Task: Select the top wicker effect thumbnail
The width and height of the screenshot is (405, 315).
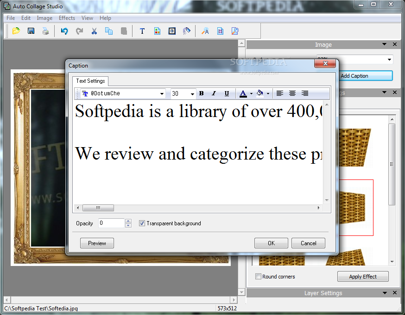Action: tap(354, 148)
